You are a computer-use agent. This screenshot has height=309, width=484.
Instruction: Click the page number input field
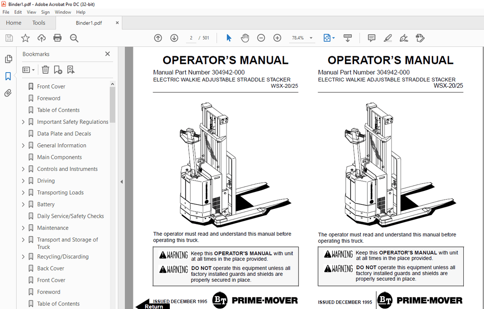[x=191, y=38]
